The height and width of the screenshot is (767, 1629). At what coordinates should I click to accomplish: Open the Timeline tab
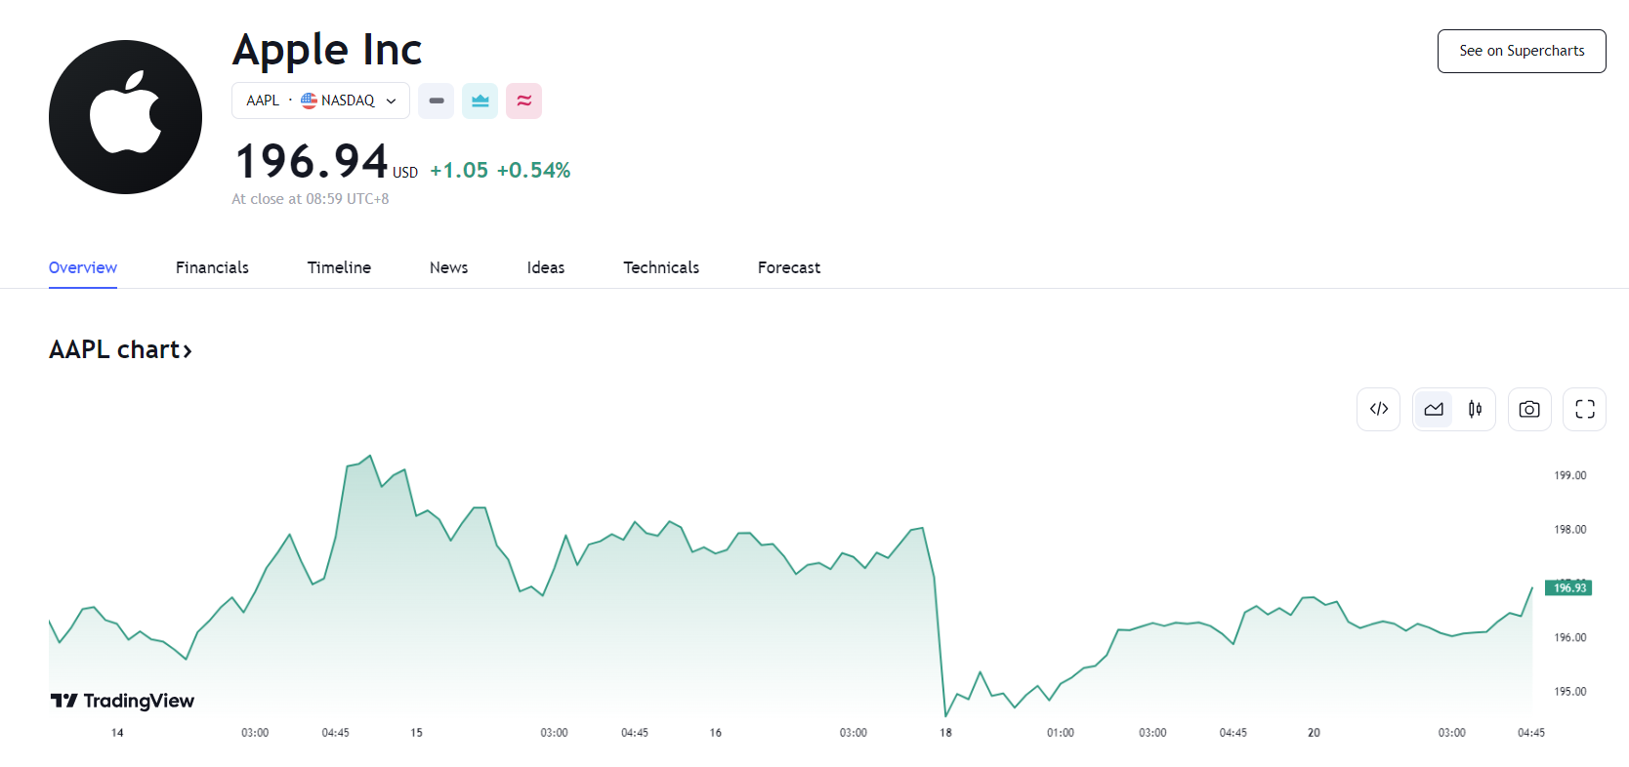tap(339, 267)
